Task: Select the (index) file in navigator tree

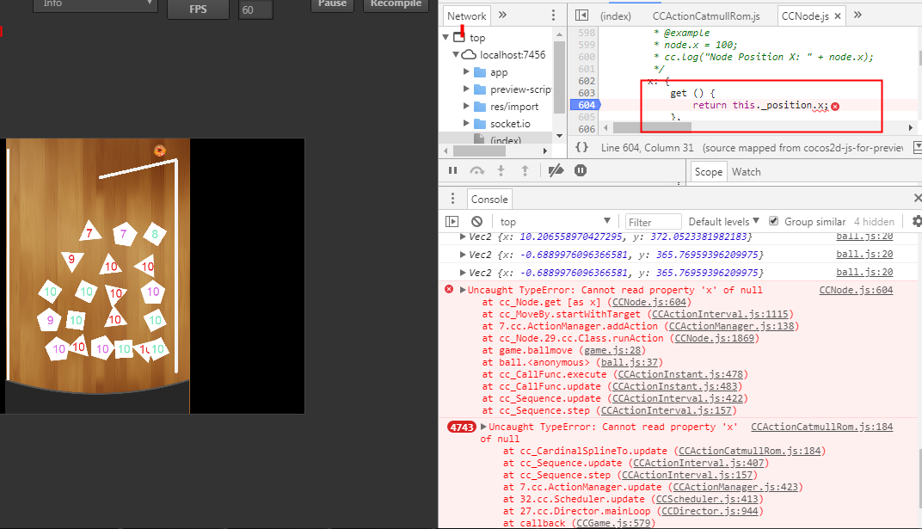Action: [506, 140]
